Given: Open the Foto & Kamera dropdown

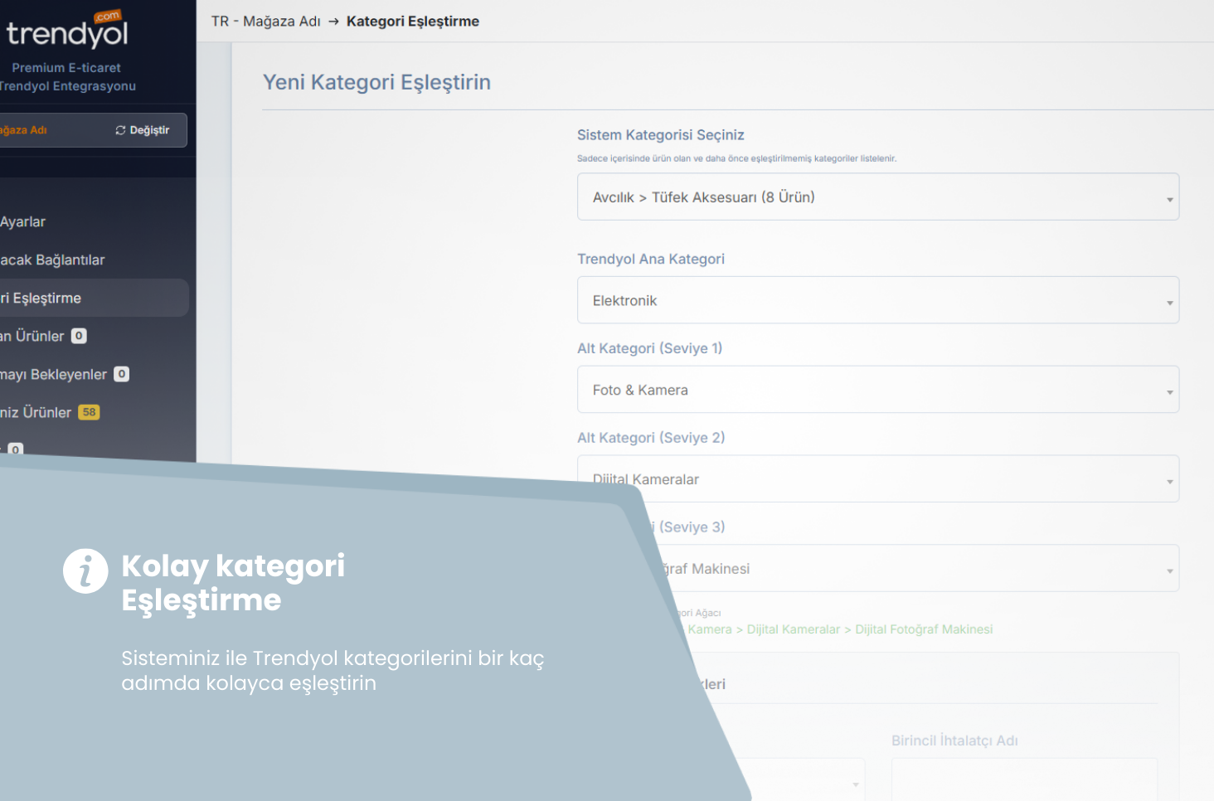Looking at the screenshot, I should 877,390.
